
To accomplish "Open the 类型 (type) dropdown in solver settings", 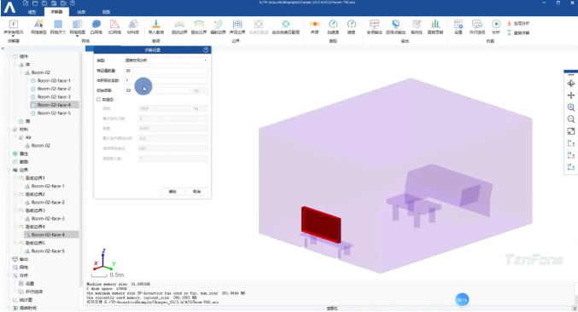I will coord(166,61).
